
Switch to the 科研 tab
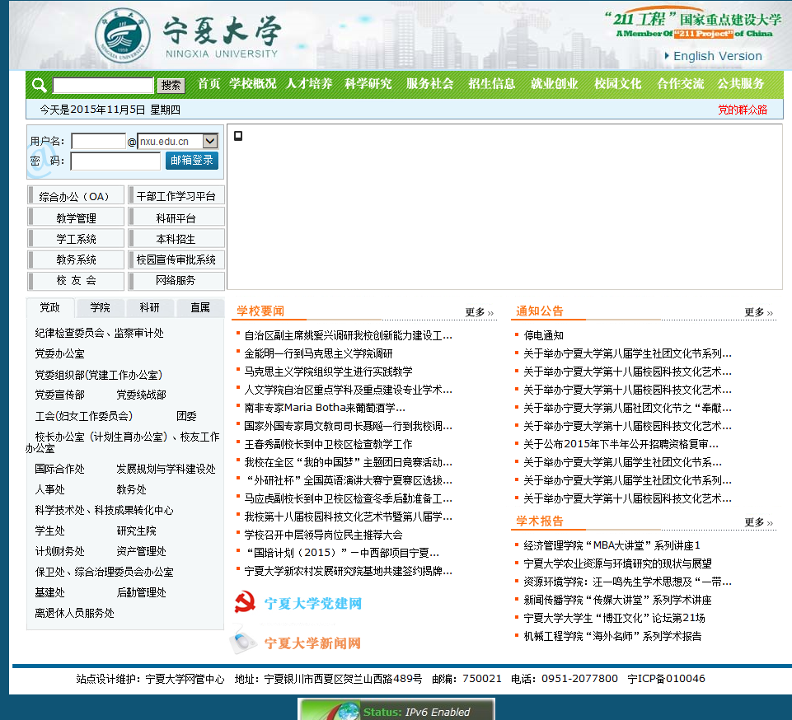click(149, 307)
